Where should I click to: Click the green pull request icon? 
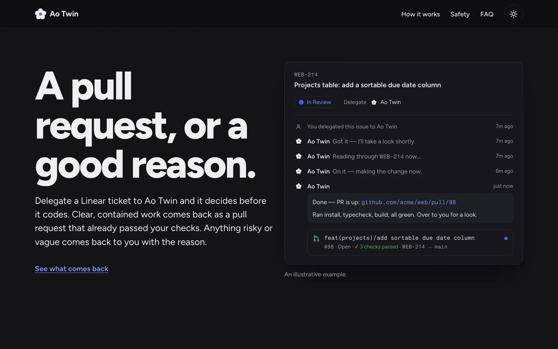[316, 238]
